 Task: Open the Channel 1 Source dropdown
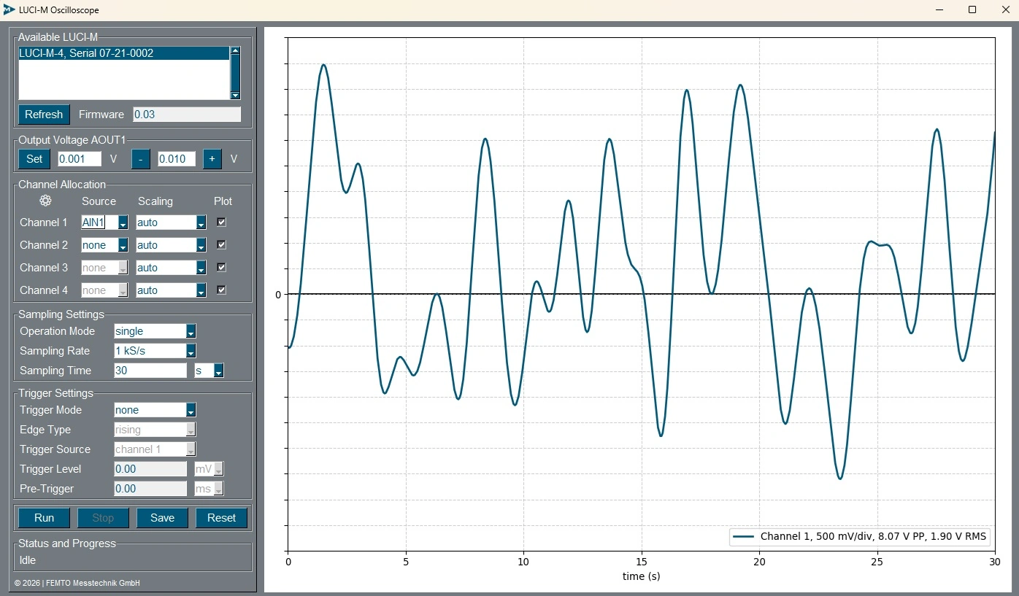123,223
